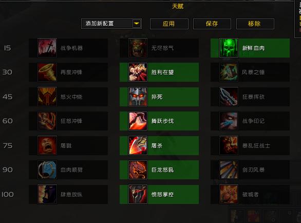
Task: Click the 添加新配置 combo box text
Action: coord(100,24)
